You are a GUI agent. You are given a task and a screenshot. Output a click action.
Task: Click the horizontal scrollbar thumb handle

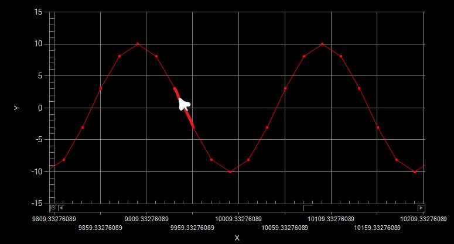[x=308, y=208]
